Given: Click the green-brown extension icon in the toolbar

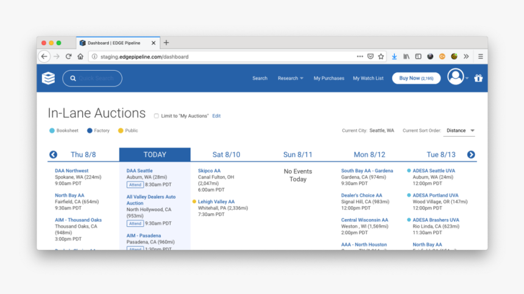Looking at the screenshot, I should point(454,57).
